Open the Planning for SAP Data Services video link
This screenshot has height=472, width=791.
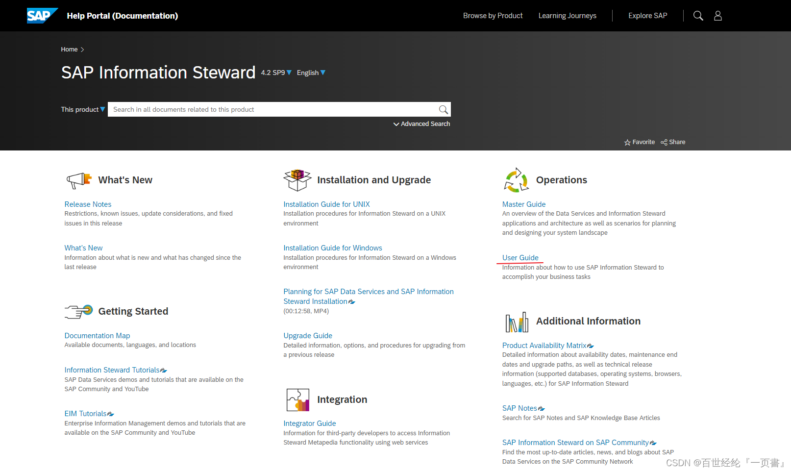(369, 297)
